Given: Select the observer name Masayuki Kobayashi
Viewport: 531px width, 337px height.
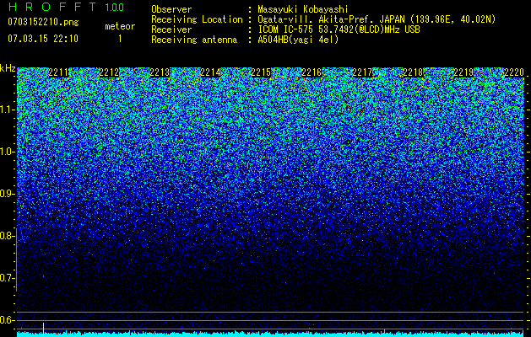Looking at the screenshot, I should point(303,10).
